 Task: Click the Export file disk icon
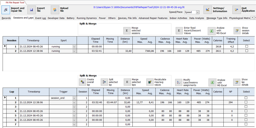(x=31, y=10)
